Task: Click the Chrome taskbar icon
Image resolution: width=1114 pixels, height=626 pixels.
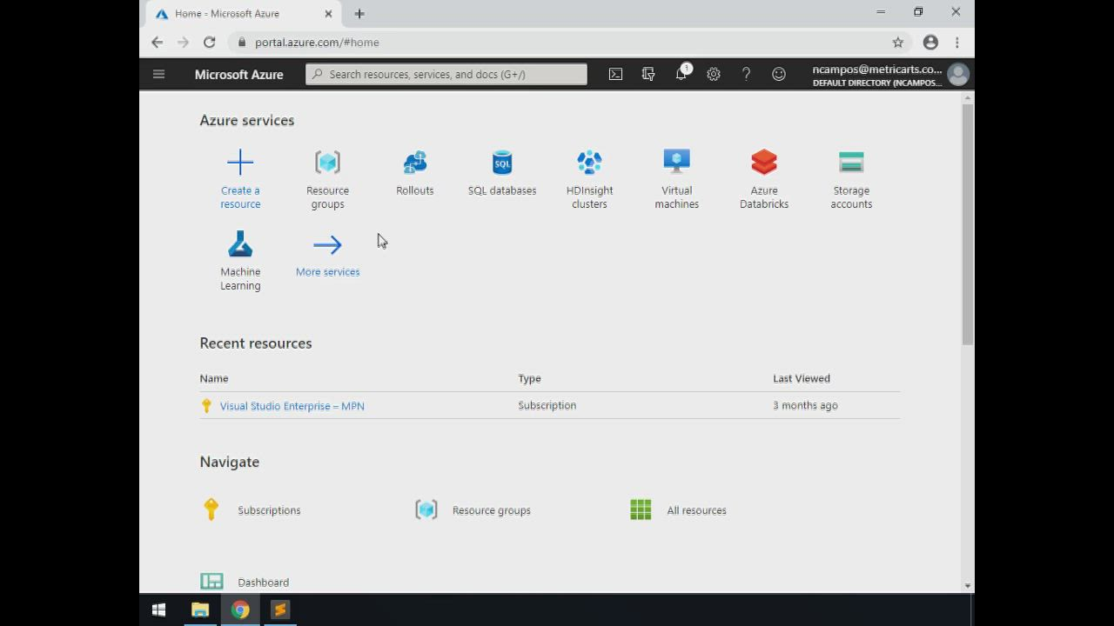Action: point(240,610)
